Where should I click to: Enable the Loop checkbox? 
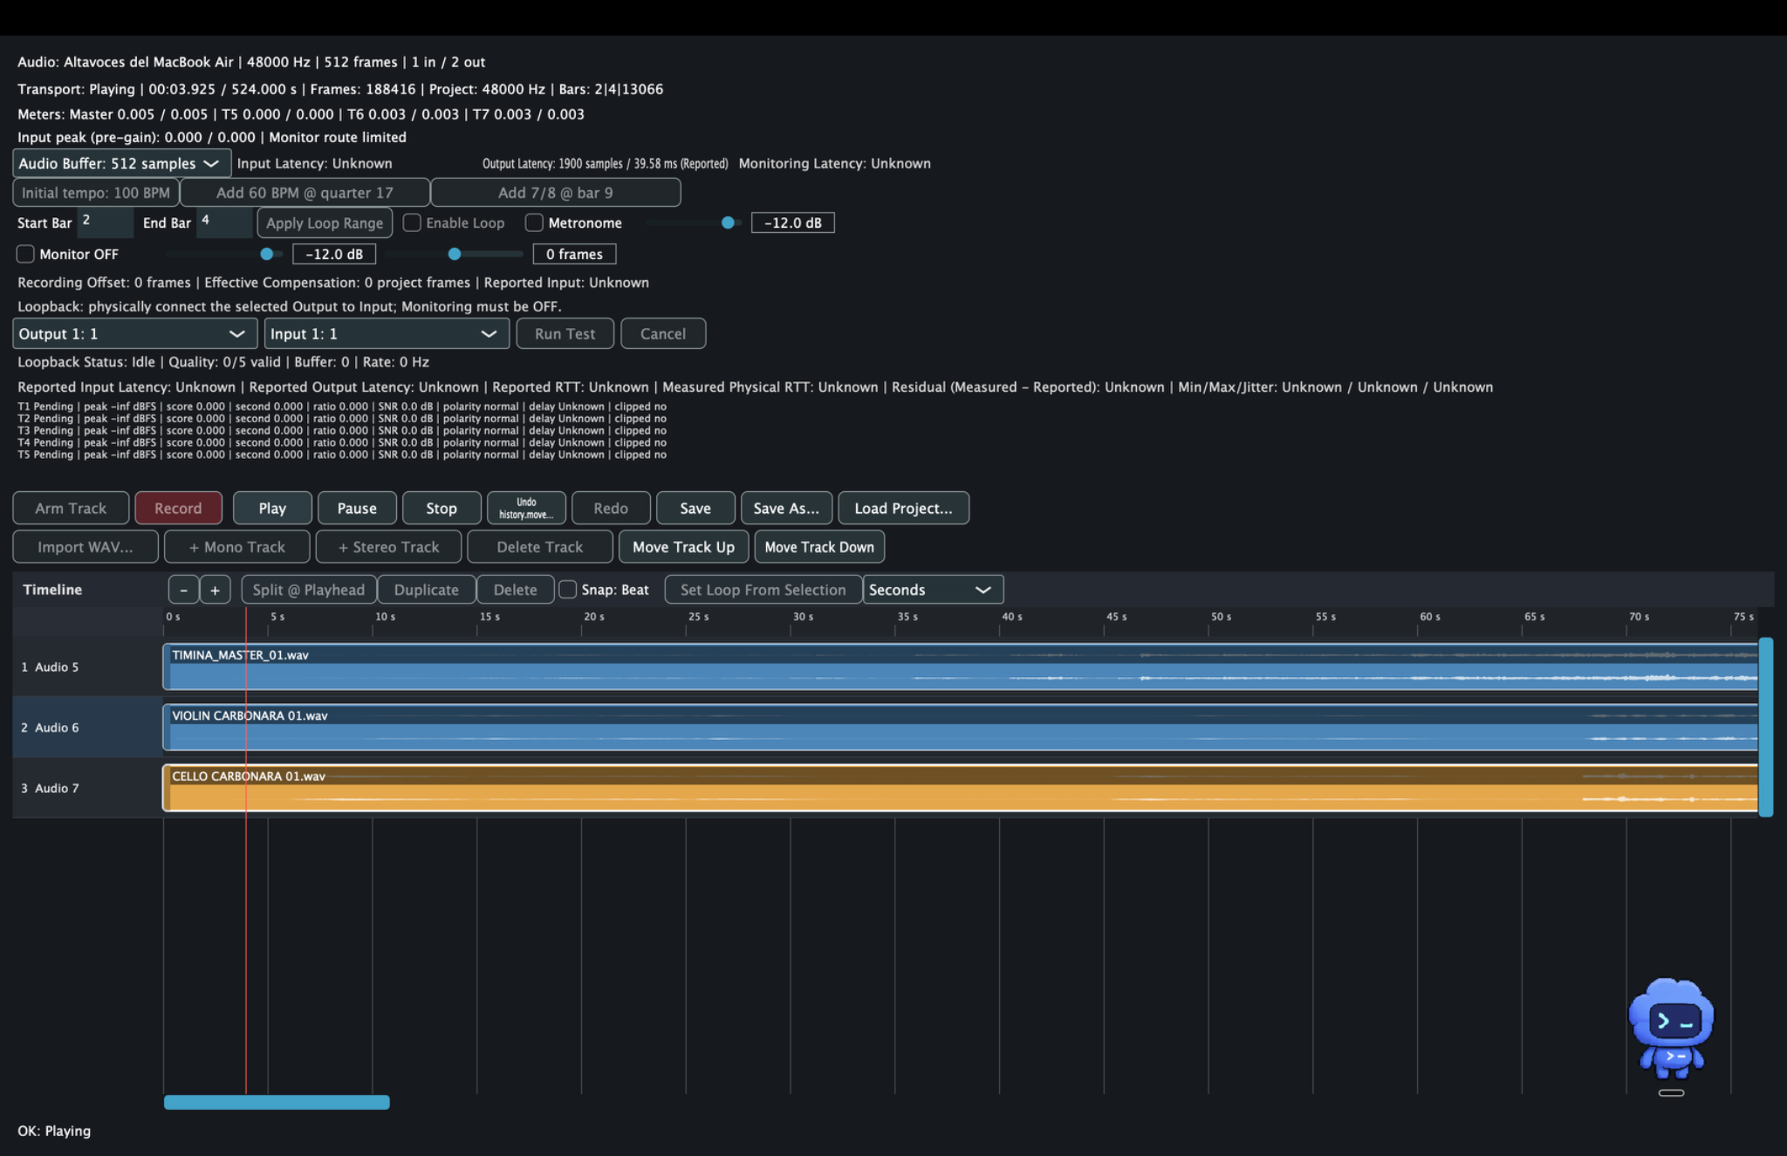click(412, 222)
